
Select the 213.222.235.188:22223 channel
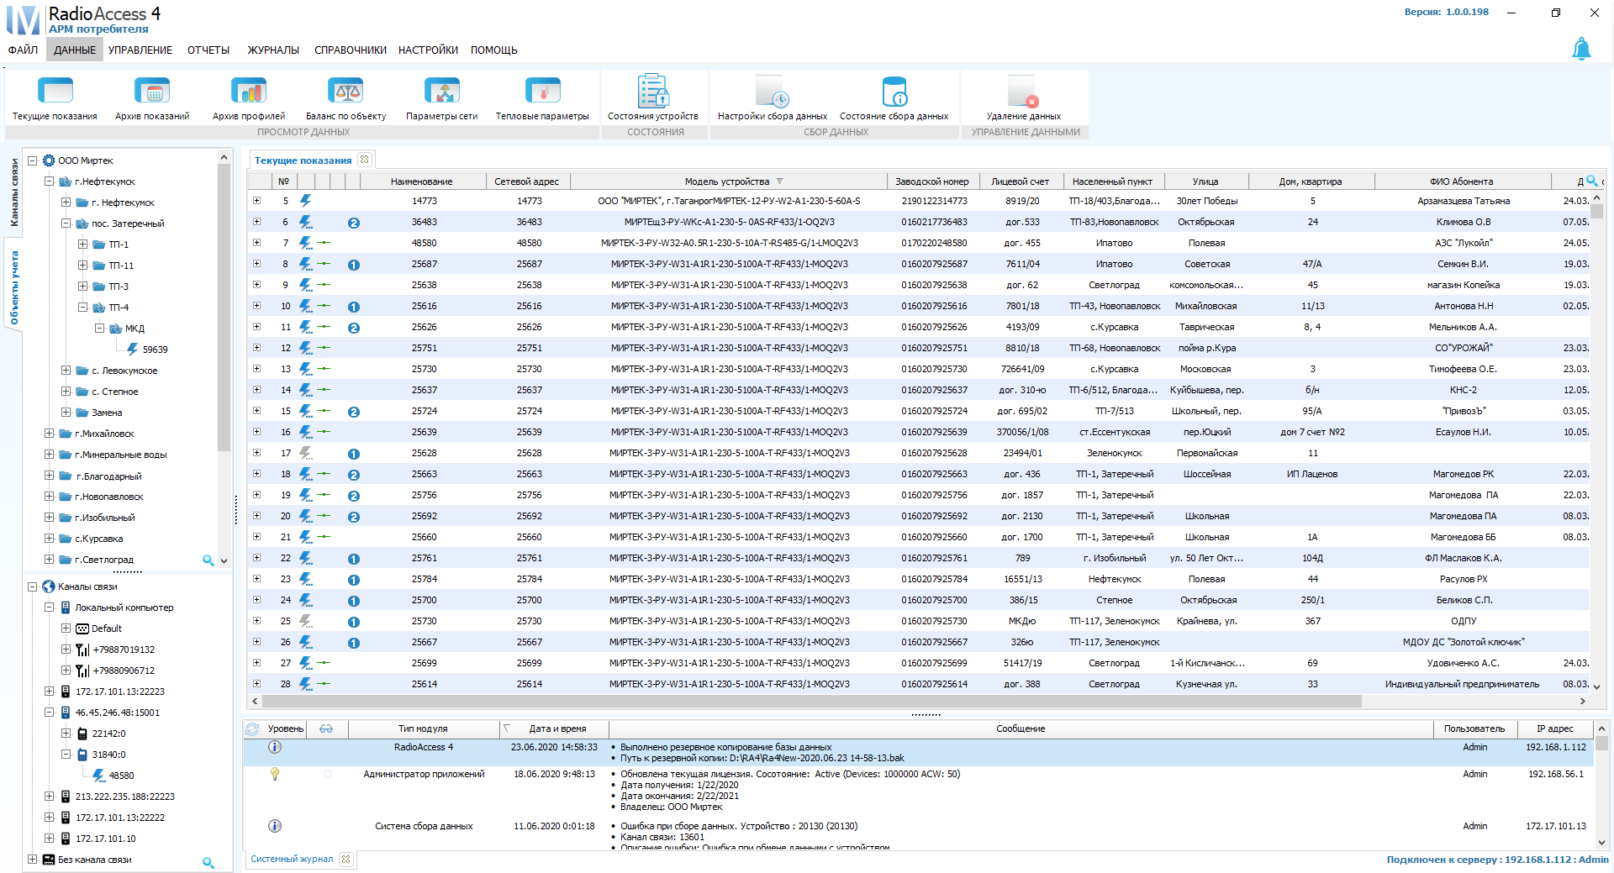(x=125, y=797)
